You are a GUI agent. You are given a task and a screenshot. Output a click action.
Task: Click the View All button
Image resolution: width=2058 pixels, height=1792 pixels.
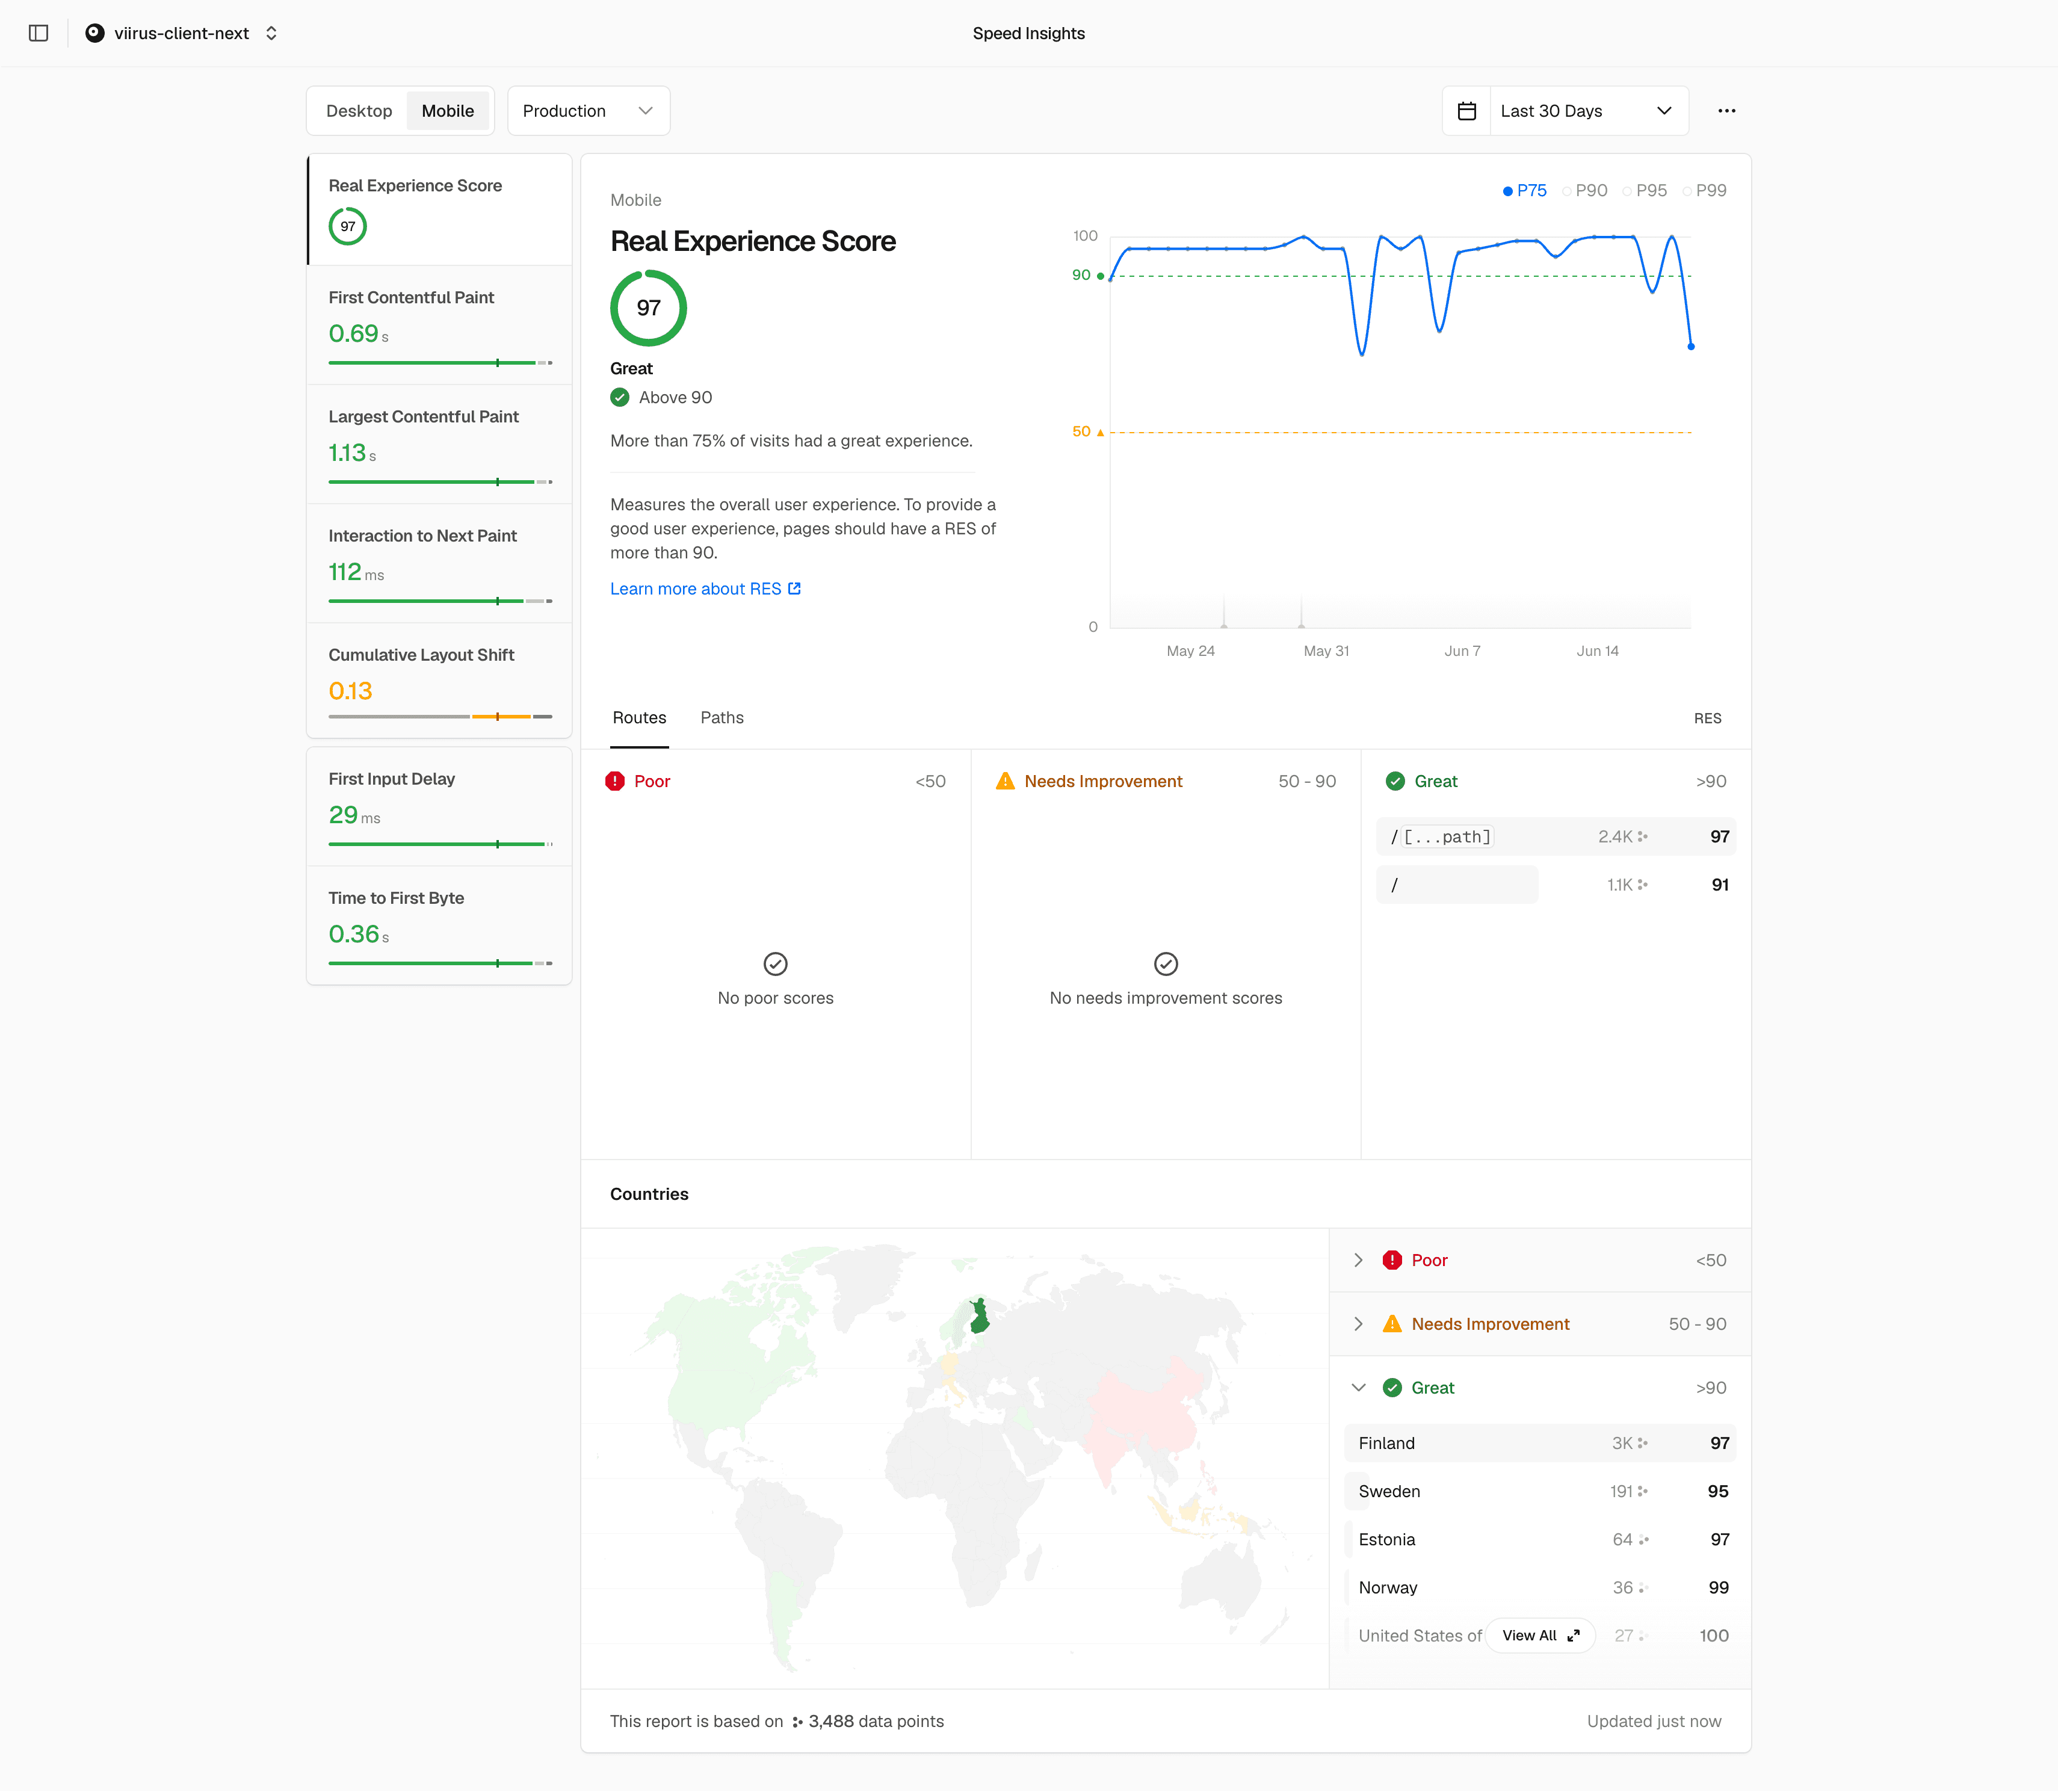(x=1540, y=1636)
